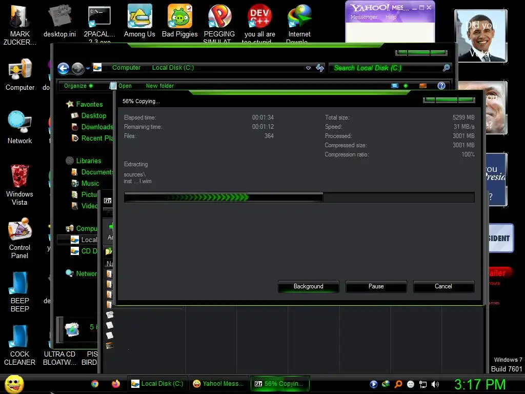This screenshot has width=525, height=394.
Task: Change view icon in Explorer toolbar
Action: (395, 86)
